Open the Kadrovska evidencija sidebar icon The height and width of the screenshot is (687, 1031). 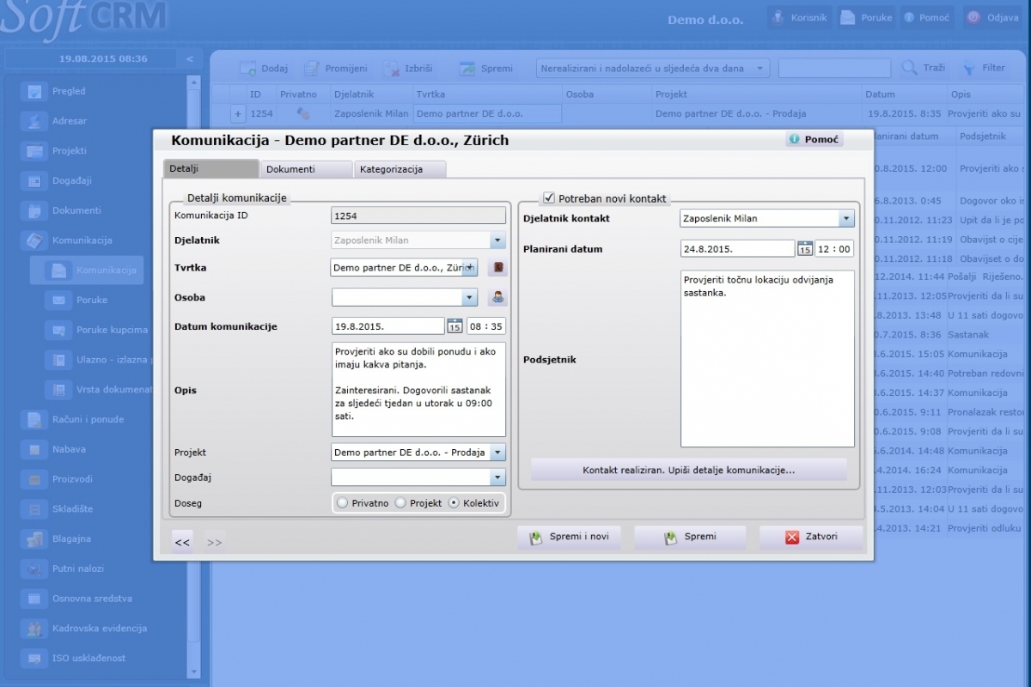coord(34,629)
